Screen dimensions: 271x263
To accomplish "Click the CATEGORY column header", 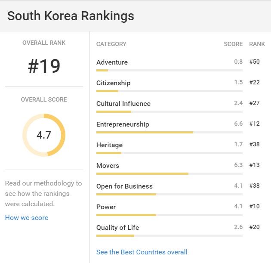I will click(x=111, y=44).
